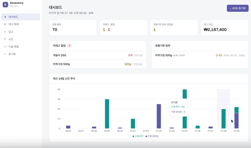This screenshot has height=148, width=251.
Task: Click the 재고 자산 ₩2,187,400 card
Action: pos(224,28)
